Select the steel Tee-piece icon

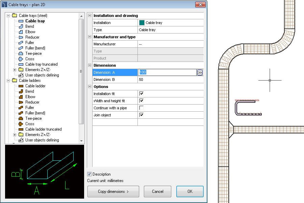21,53
